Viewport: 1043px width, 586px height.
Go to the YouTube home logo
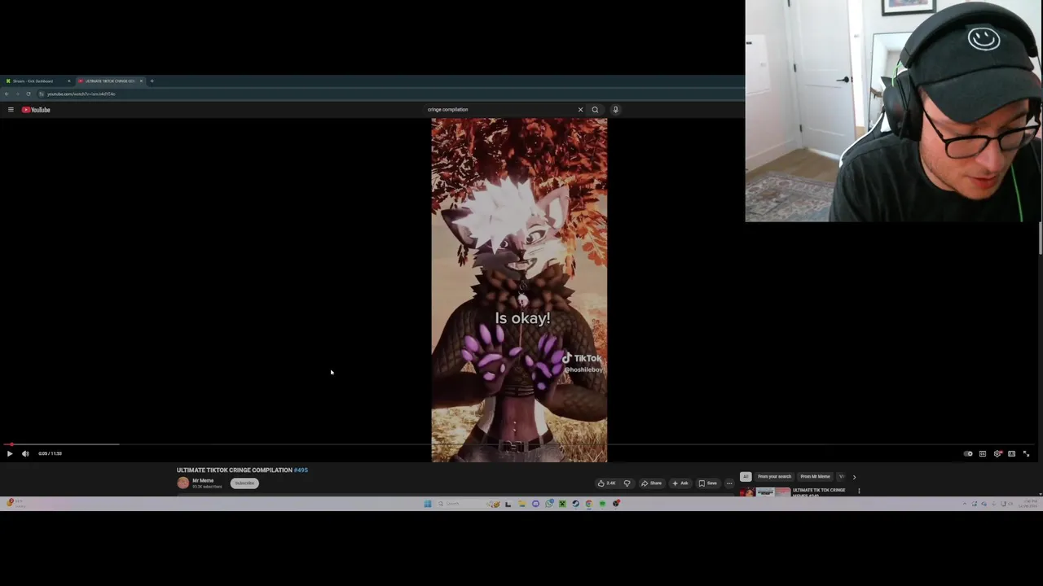point(36,109)
